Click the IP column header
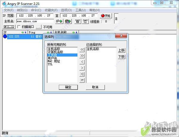The height and width of the screenshot is (137, 179). coord(15,32)
